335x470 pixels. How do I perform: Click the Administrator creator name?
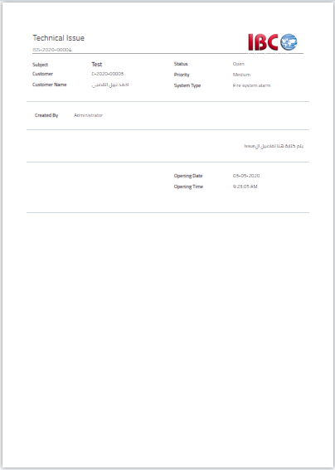(89, 115)
